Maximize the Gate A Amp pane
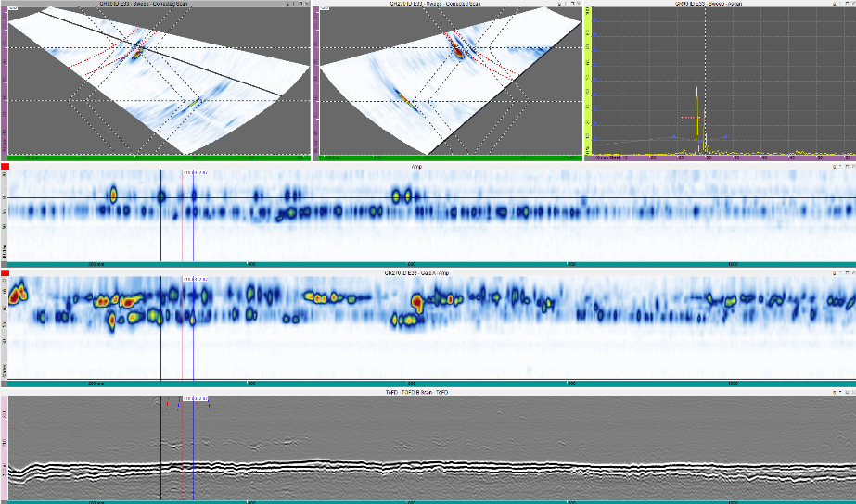Viewport: 856px width, 504px height. coord(848,272)
